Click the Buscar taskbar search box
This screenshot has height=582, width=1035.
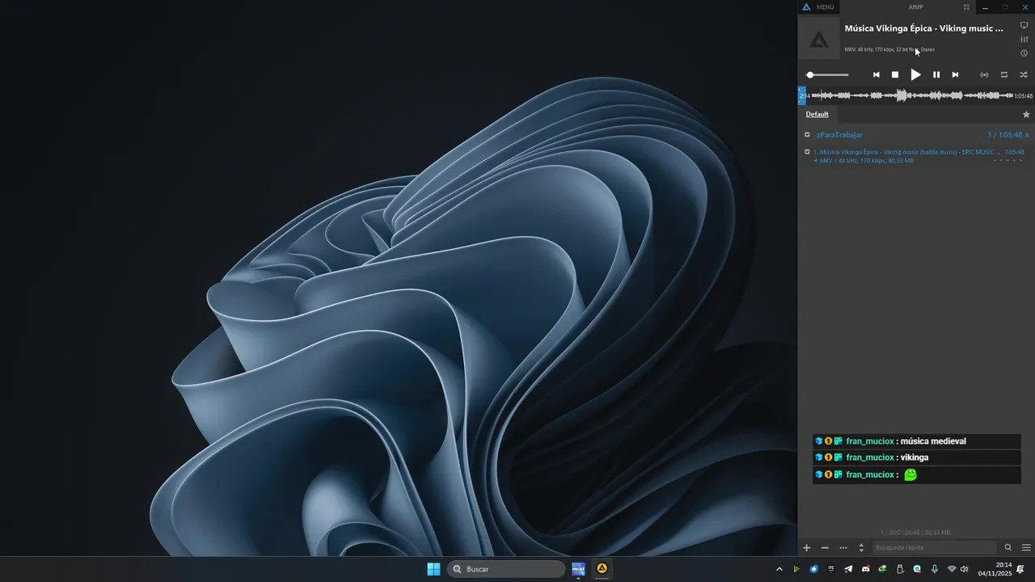tap(506, 569)
